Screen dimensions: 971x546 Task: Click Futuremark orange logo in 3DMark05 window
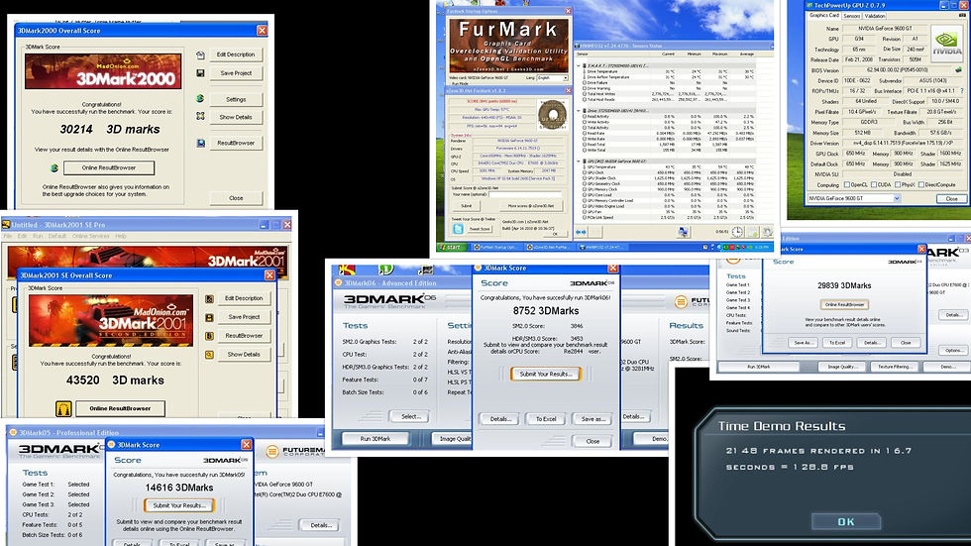pos(271,452)
